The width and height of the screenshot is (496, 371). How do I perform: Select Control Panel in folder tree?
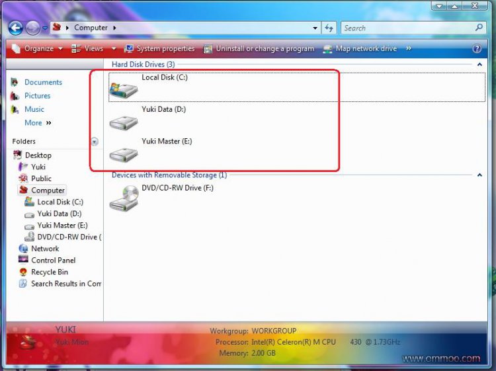pos(53,261)
